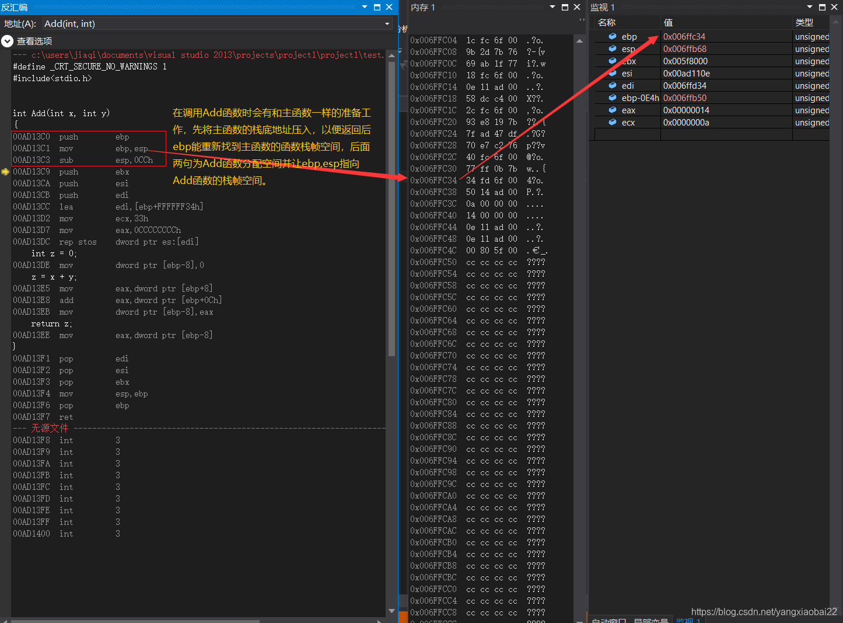Click the 00AD13DC rep stos line

click(x=106, y=242)
